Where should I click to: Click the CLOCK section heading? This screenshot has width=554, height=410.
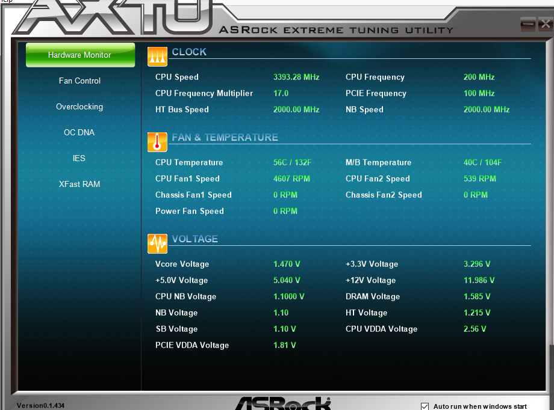(189, 52)
